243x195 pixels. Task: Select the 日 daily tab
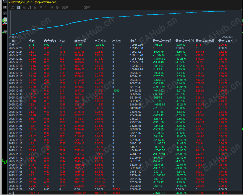[x=18, y=7]
